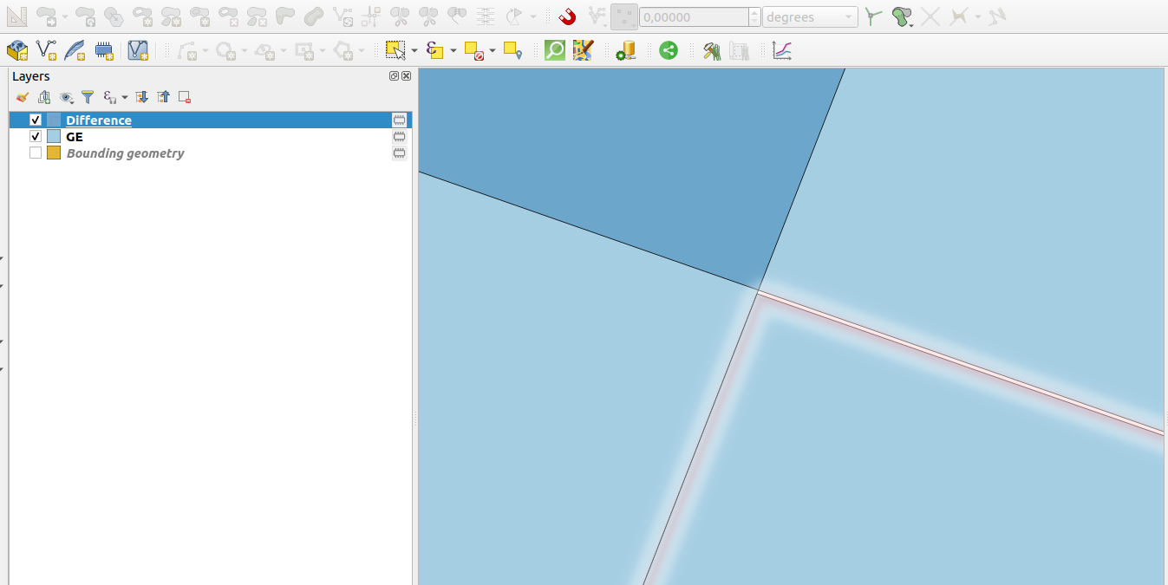The height and width of the screenshot is (585, 1168).
Task: Click the green overlapping polygons avoid-overlap icon
Action: pyautogui.click(x=902, y=16)
